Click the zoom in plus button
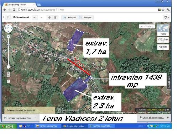 (8, 37)
